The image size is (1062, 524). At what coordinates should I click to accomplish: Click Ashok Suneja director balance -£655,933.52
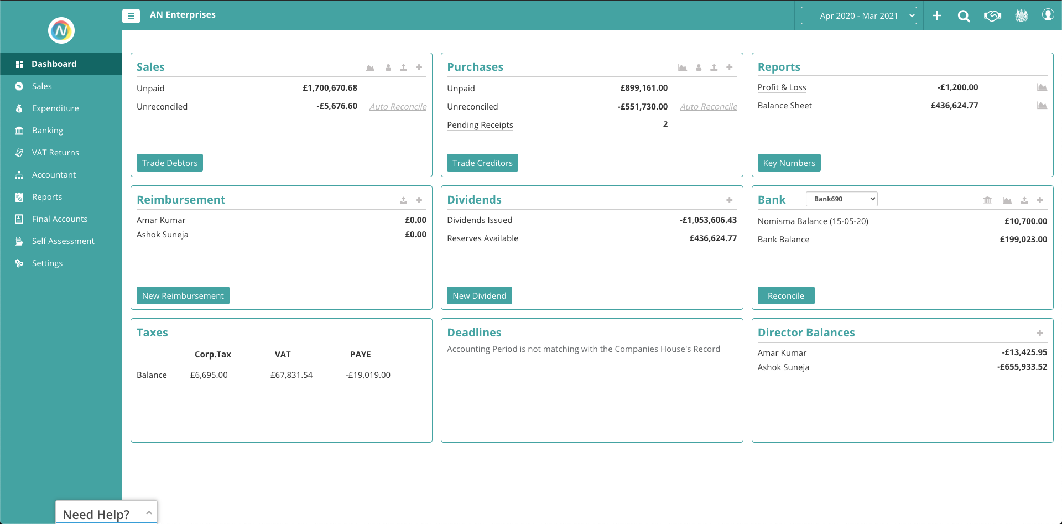(1022, 367)
